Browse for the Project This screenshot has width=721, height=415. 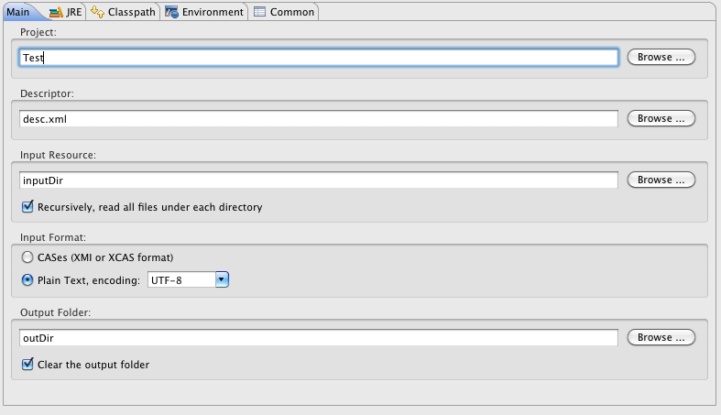coord(661,57)
